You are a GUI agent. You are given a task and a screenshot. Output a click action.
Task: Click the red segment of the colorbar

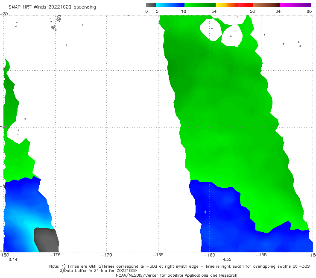(245, 5)
